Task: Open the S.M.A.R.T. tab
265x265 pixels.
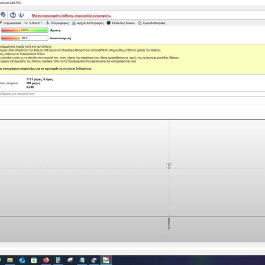Action: click(33, 23)
